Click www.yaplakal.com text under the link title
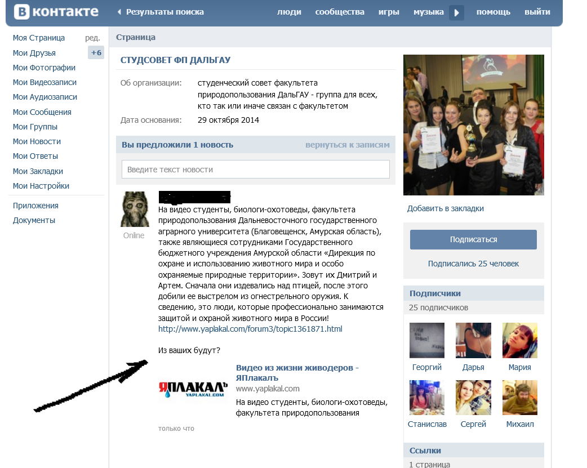This screenshot has height=468, width=587. coord(268,389)
